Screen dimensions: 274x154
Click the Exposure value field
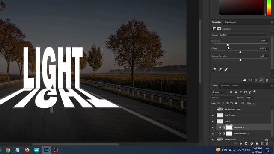(264, 41)
